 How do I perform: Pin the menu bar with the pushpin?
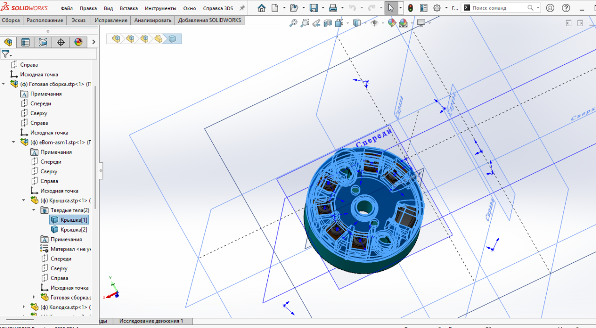[242, 8]
